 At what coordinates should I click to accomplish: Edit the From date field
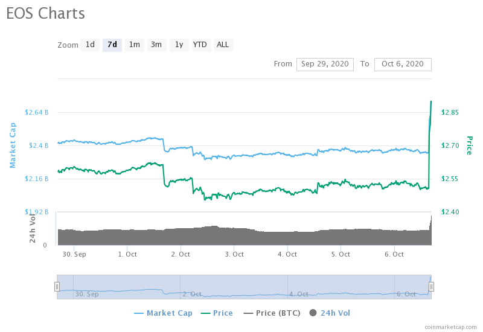click(x=325, y=65)
